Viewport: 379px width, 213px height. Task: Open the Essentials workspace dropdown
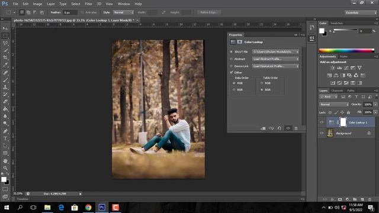coord(361,12)
